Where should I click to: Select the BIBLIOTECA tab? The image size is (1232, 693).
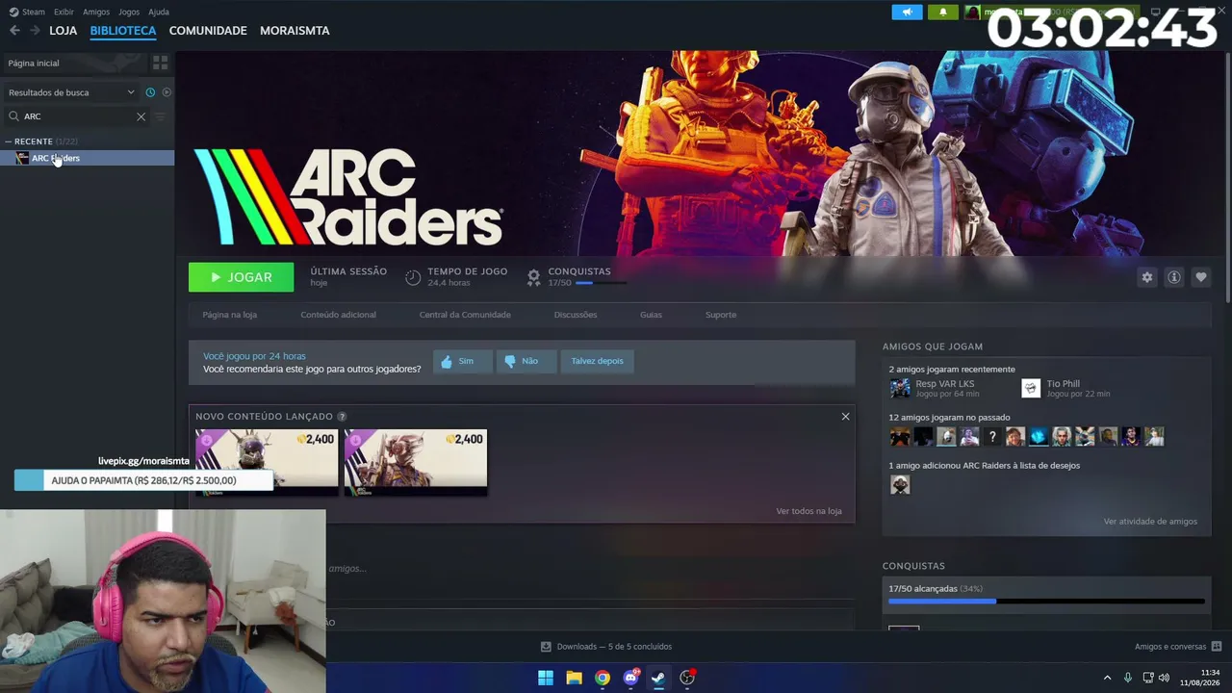pos(123,31)
